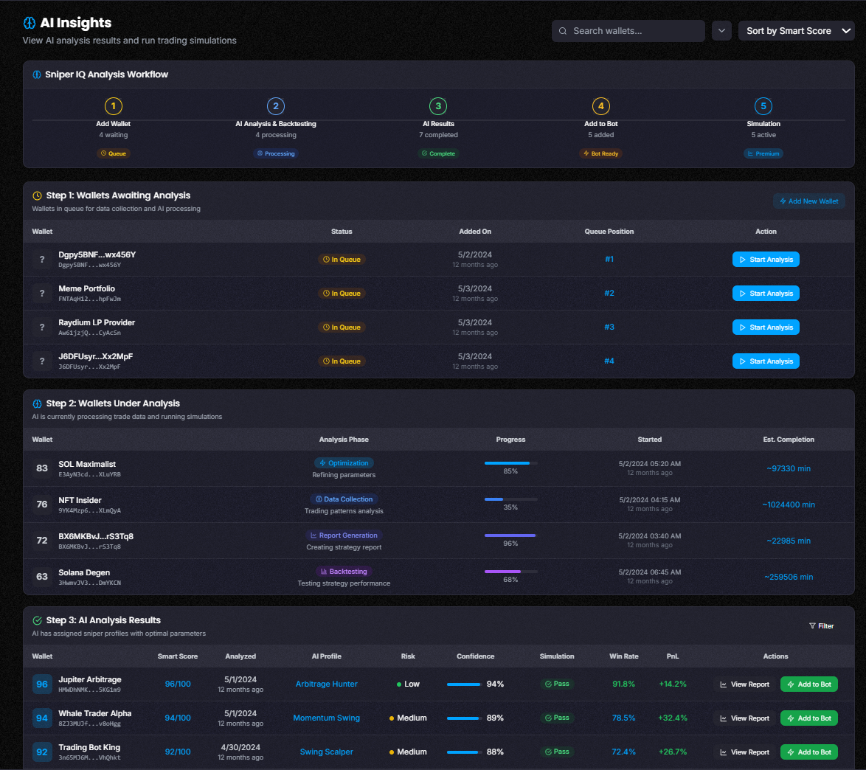
Task: Click SOL Maximalist 85% progress bar
Action: pos(510,463)
